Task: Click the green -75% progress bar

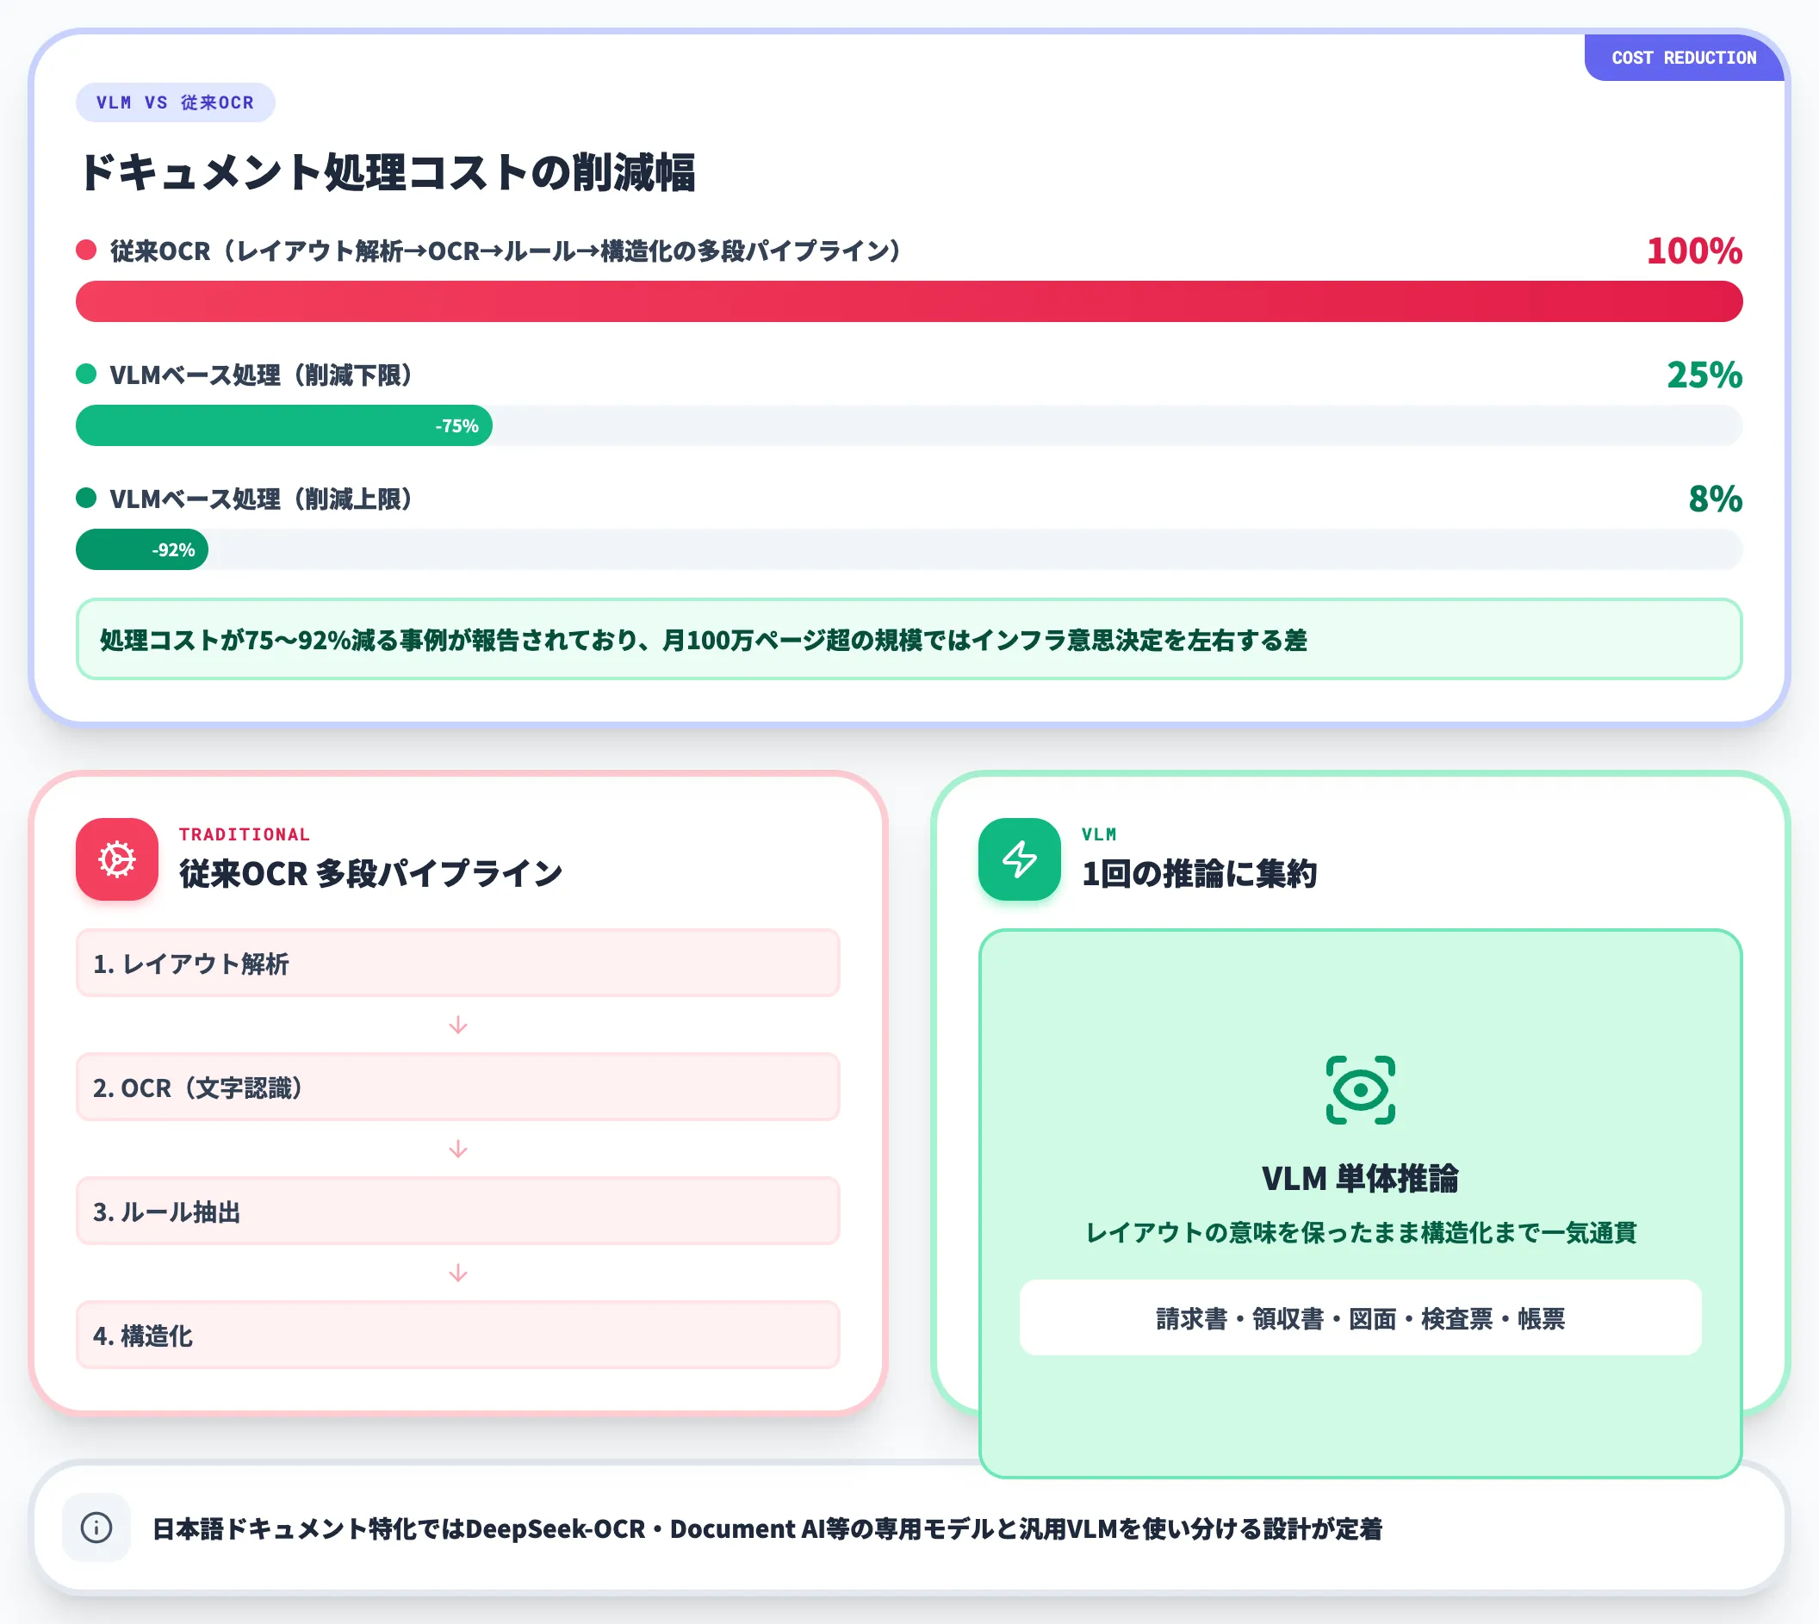Action: pyautogui.click(x=284, y=425)
